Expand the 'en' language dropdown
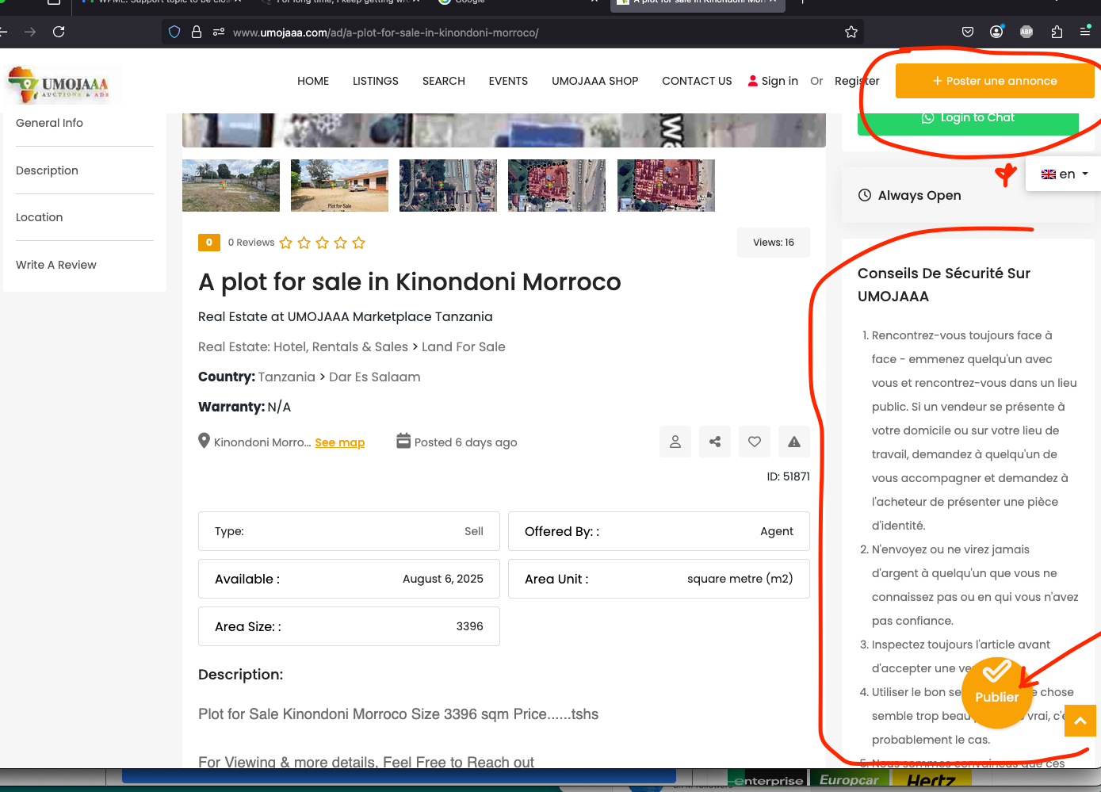The image size is (1101, 792). pyautogui.click(x=1064, y=174)
